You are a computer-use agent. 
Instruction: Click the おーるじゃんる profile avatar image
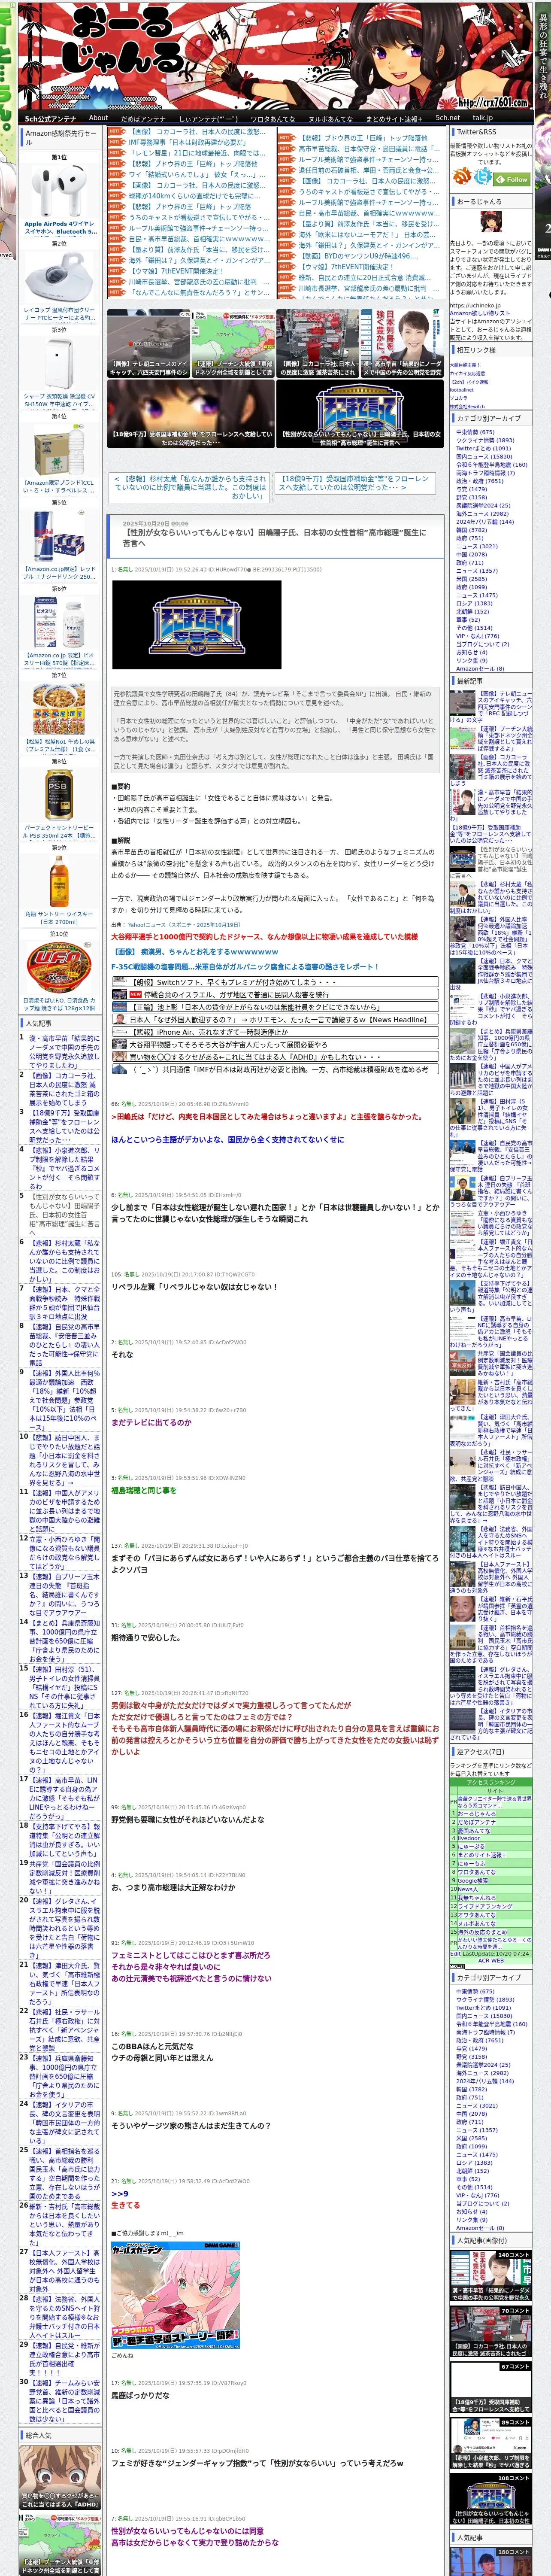click(x=491, y=223)
